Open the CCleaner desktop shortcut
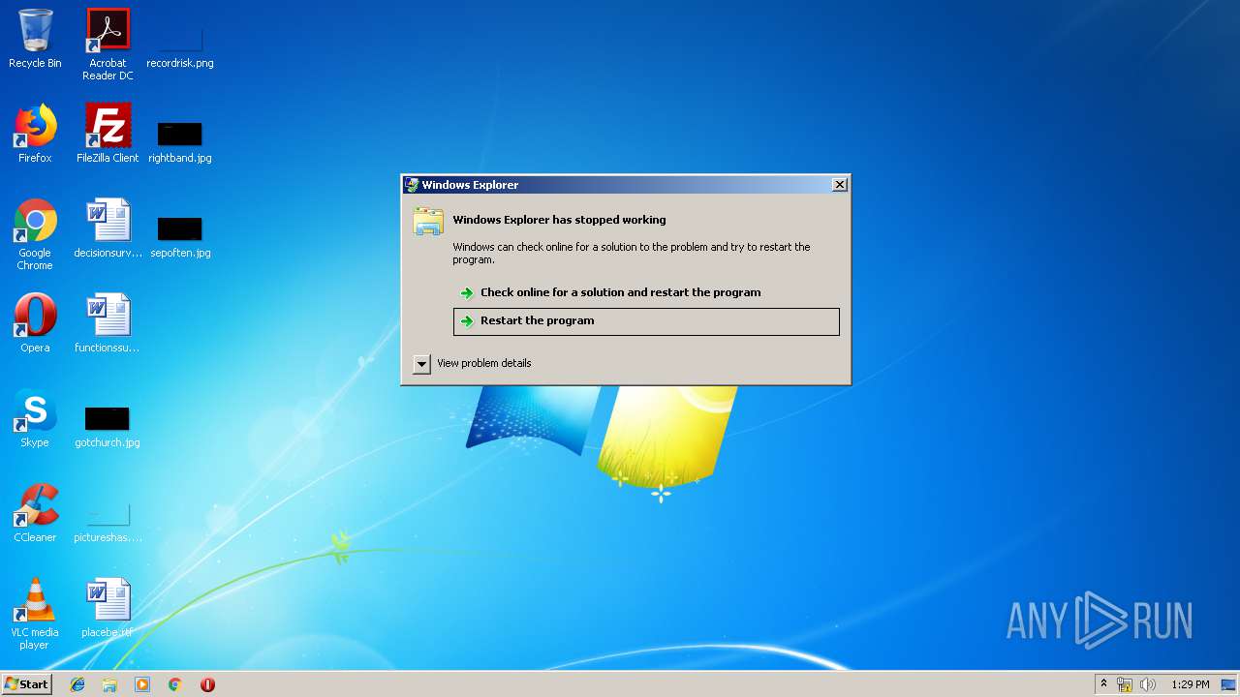The height and width of the screenshot is (697, 1240). tap(35, 513)
